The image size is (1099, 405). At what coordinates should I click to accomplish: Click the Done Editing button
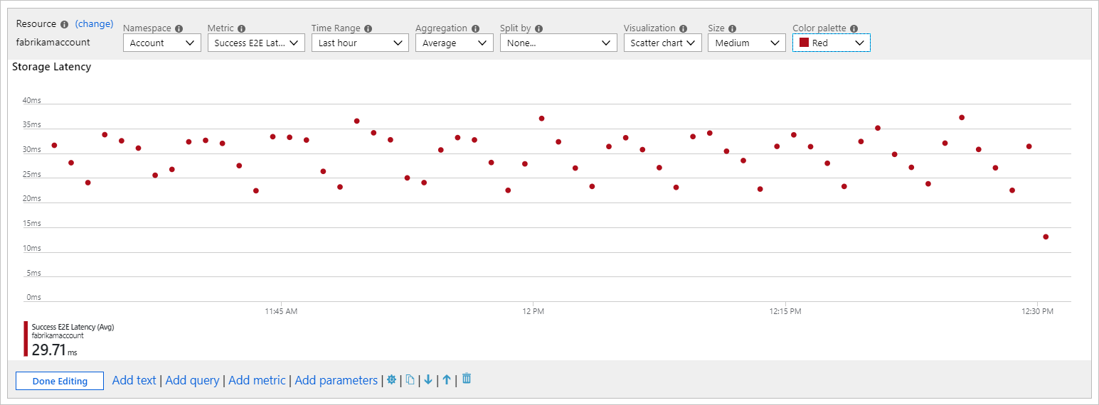60,381
